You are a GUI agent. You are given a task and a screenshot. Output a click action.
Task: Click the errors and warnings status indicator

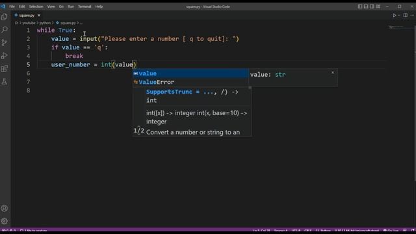point(8,231)
